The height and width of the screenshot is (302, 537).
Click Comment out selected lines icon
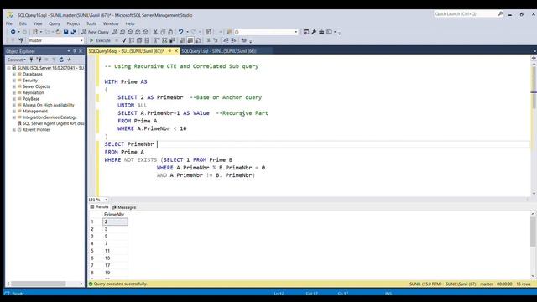(x=208, y=40)
